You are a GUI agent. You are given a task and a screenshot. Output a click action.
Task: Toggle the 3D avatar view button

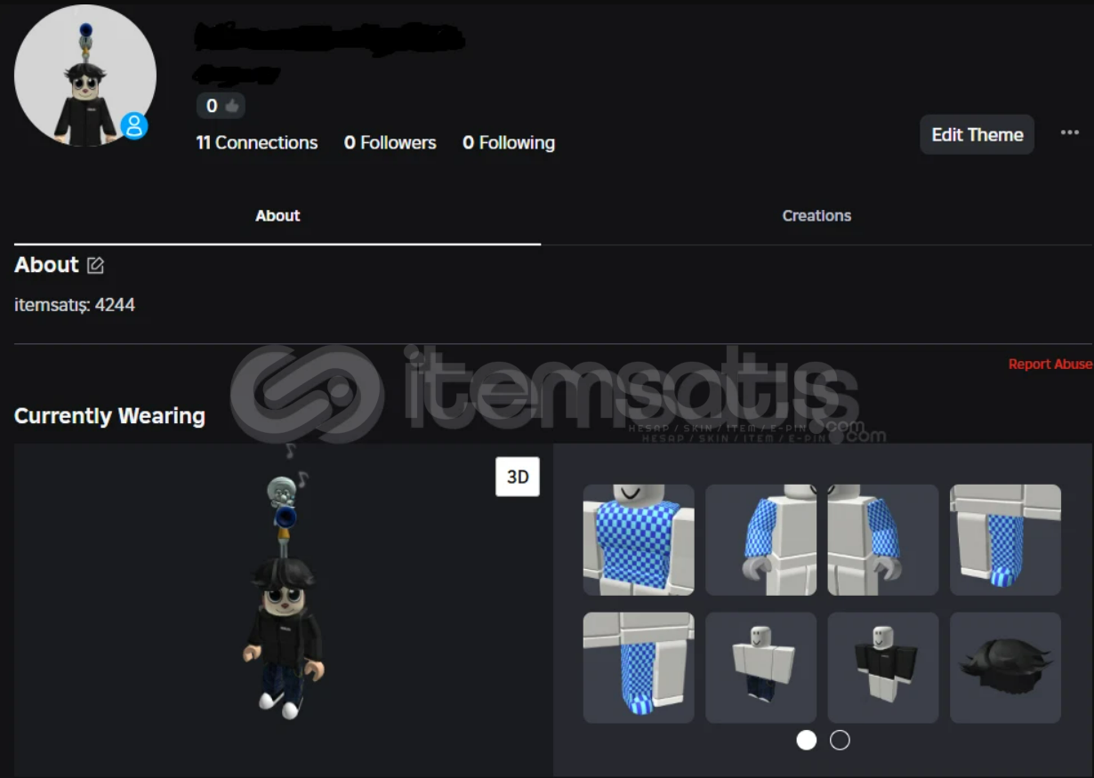tap(518, 477)
